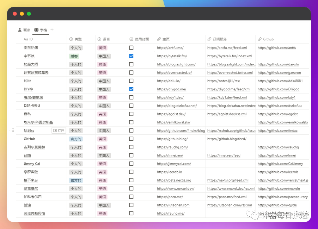Check 使用封面 for the 兰迪 row
Viewport: 318px width, 229px height.
[x=131, y=205]
